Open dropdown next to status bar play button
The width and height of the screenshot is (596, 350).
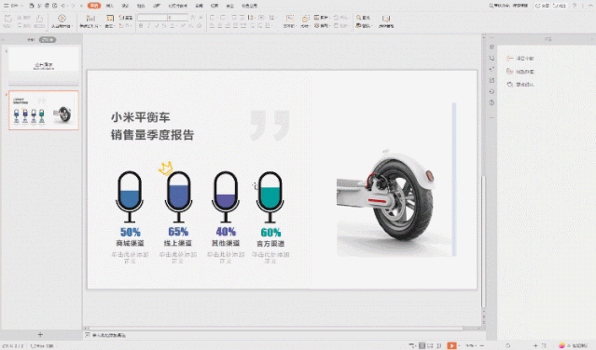pyautogui.click(x=459, y=346)
